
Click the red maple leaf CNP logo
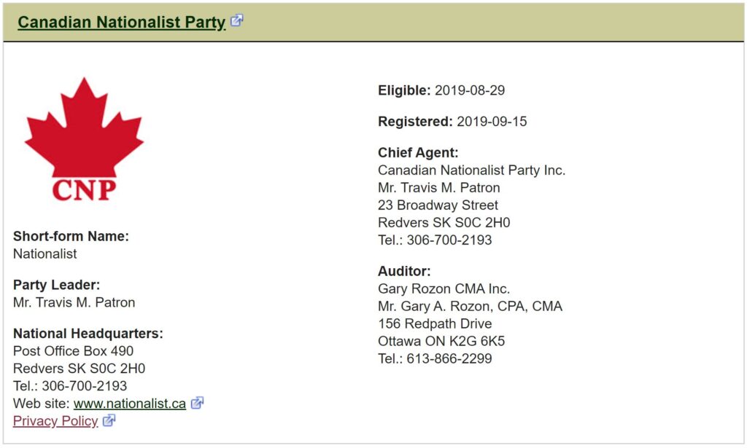click(84, 139)
